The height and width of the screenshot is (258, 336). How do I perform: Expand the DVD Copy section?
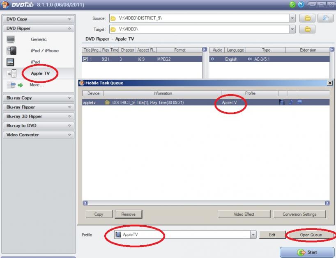click(39, 19)
